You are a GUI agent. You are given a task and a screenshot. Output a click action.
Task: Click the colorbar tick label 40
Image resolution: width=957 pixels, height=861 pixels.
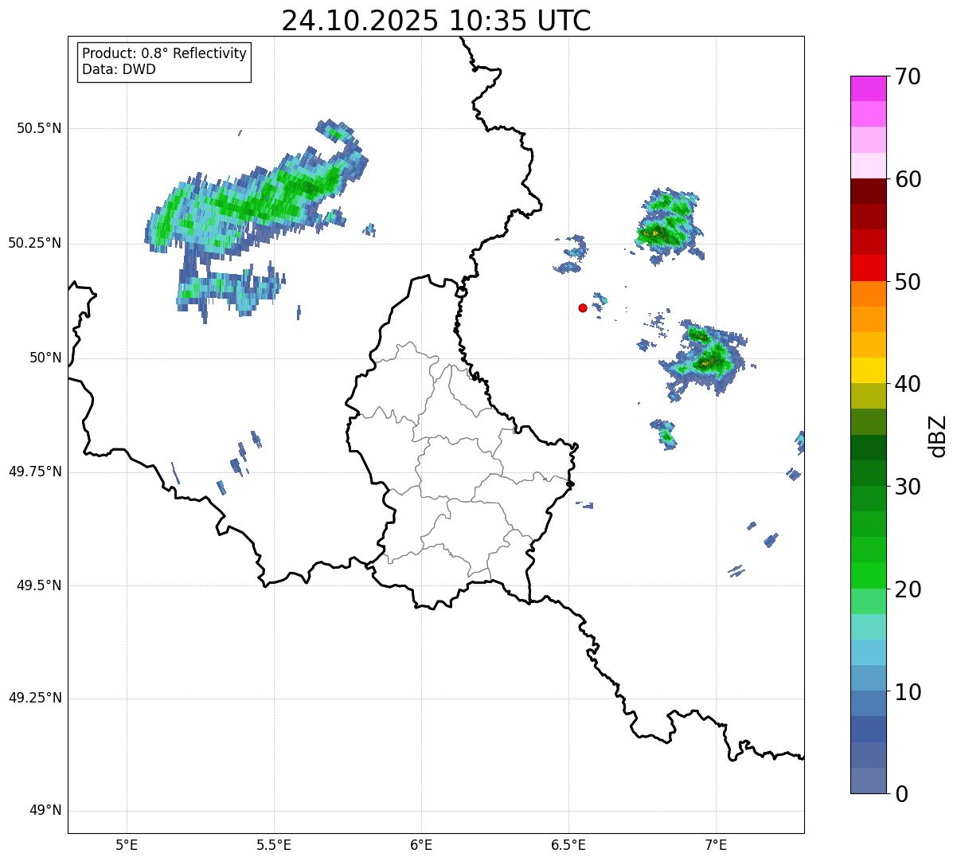(908, 385)
